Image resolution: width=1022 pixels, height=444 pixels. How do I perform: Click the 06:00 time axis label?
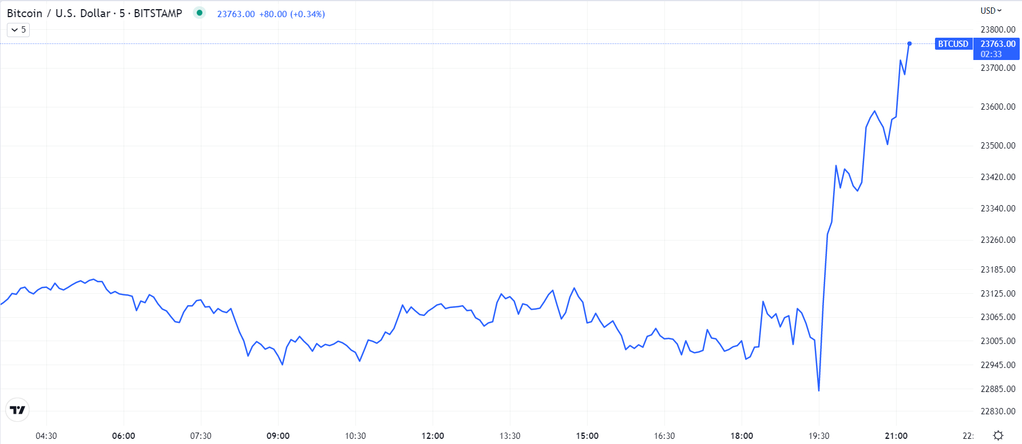click(x=124, y=436)
